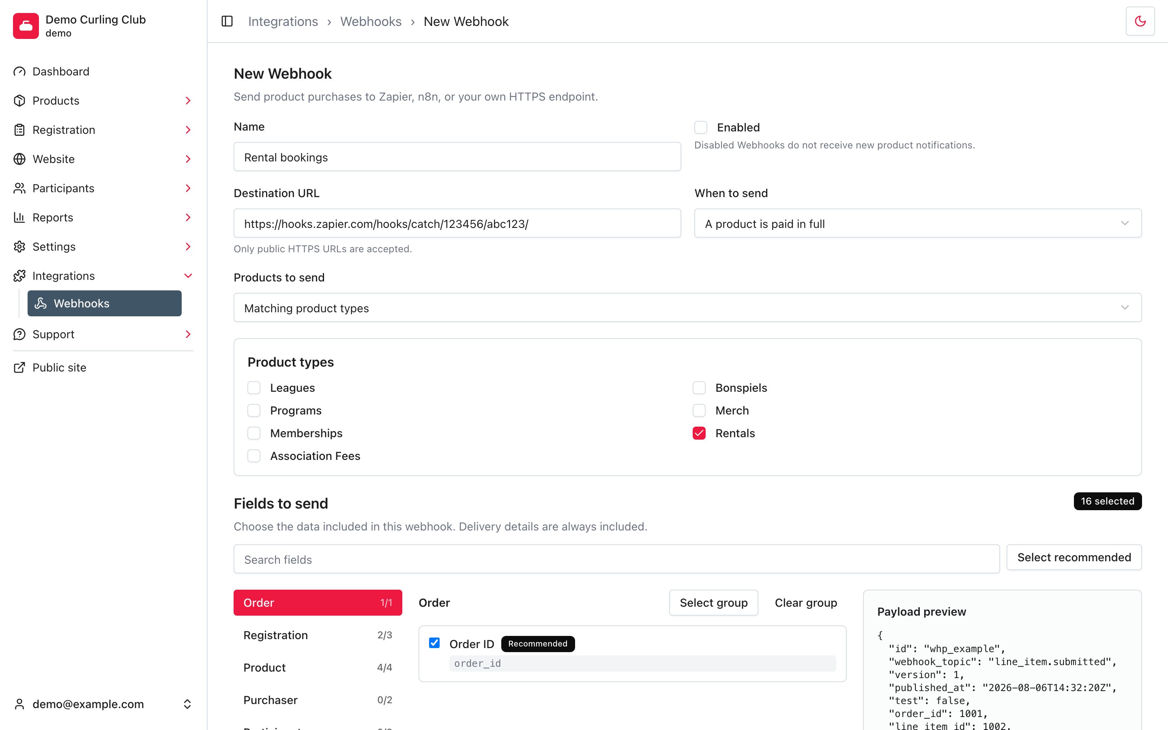The height and width of the screenshot is (730, 1168).
Task: Select the Registration field group tab
Action: click(x=318, y=635)
